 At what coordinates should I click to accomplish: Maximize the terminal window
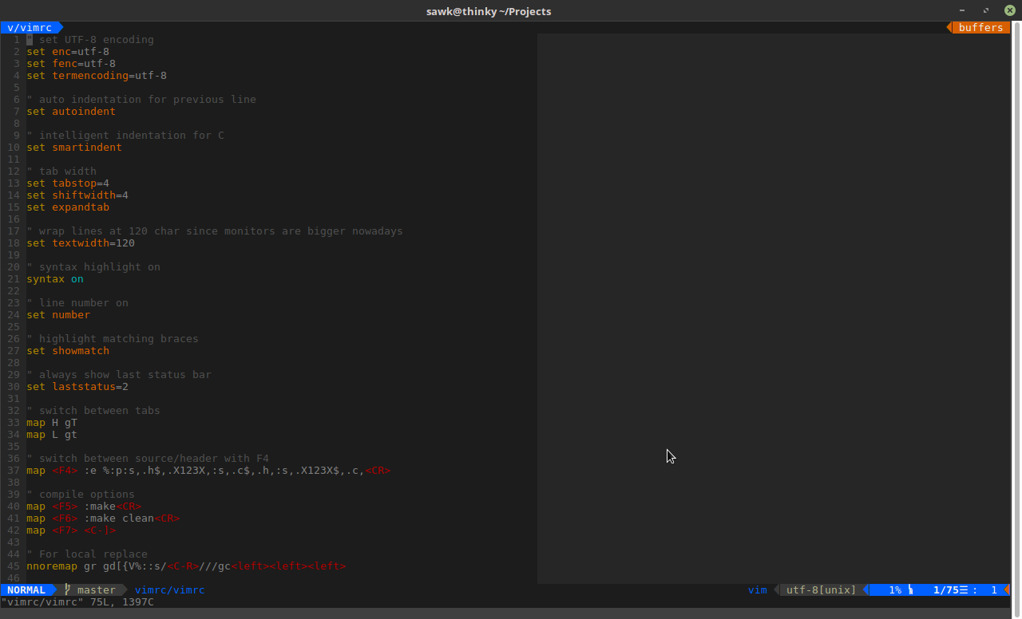click(986, 11)
